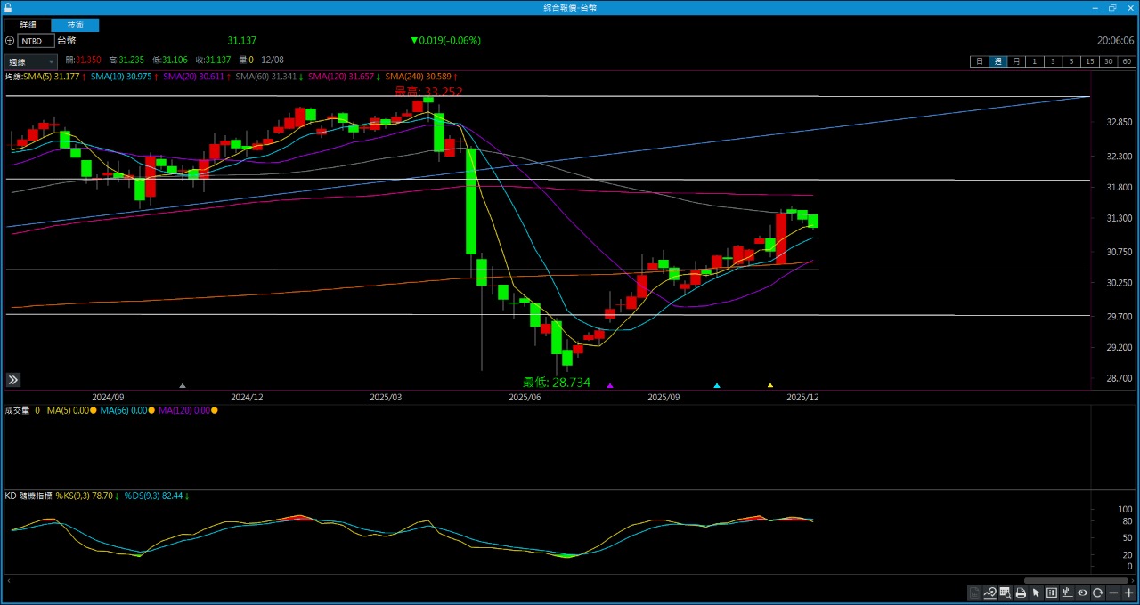Image resolution: width=1140 pixels, height=605 pixels.
Task: Click the trend line drawing tool icon
Action: tap(990, 593)
